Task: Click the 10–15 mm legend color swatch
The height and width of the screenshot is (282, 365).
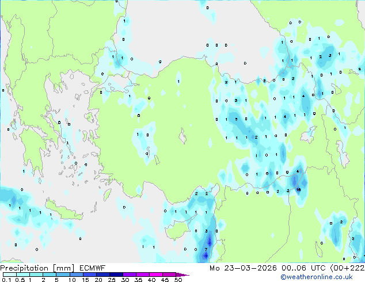Action: [x=76, y=275]
